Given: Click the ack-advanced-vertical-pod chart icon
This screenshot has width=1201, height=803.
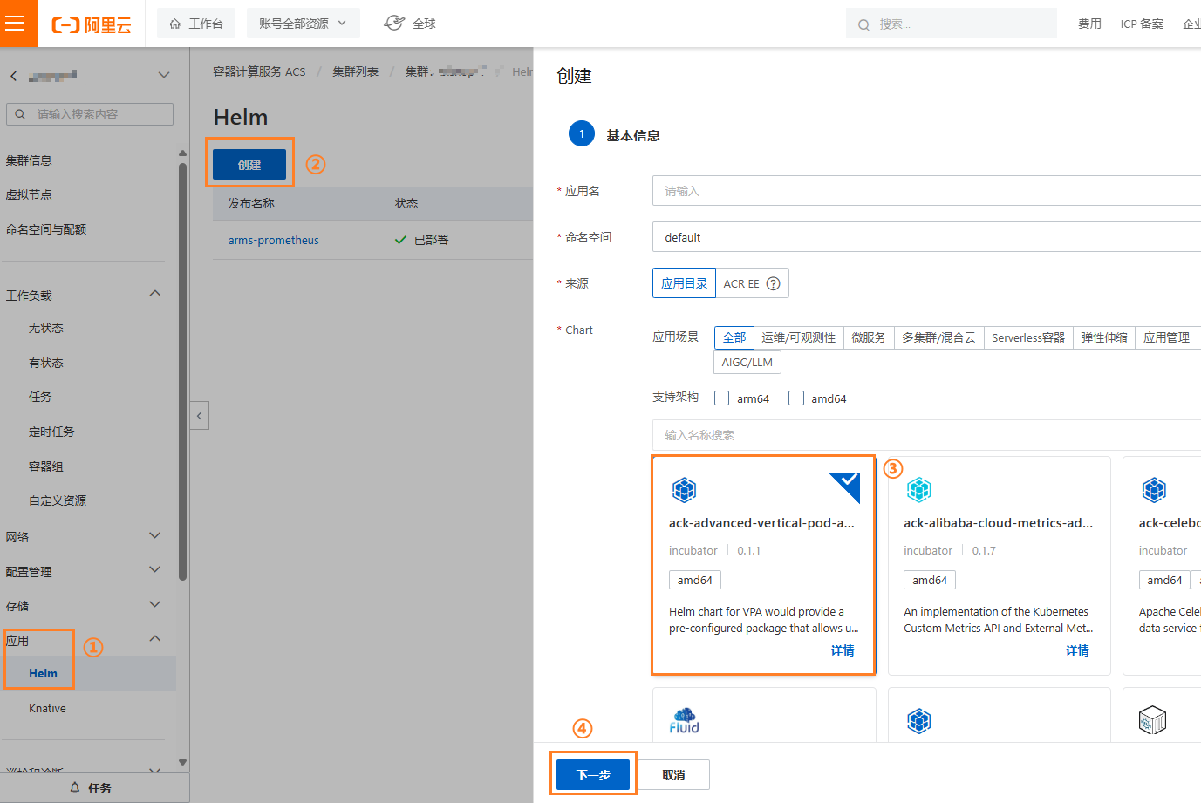Looking at the screenshot, I should tap(684, 490).
